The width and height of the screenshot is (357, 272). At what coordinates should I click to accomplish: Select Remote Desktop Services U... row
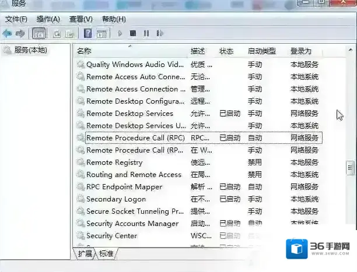pyautogui.click(x=199, y=126)
